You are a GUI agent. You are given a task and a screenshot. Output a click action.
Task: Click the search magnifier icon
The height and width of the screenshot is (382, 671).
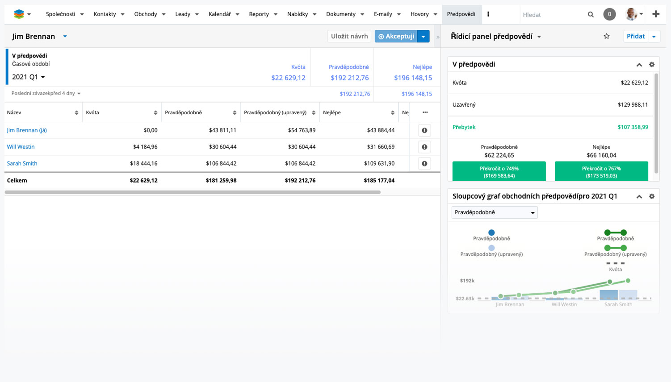(x=591, y=15)
